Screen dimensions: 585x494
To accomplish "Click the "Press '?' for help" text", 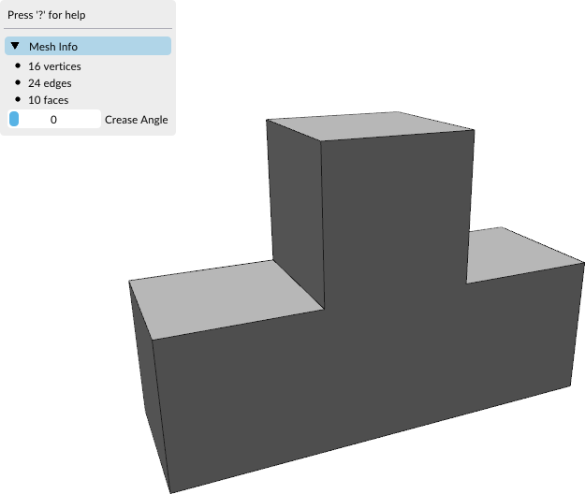I will coord(47,15).
